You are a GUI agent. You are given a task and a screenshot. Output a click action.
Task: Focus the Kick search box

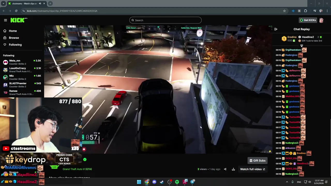[x=165, y=20]
